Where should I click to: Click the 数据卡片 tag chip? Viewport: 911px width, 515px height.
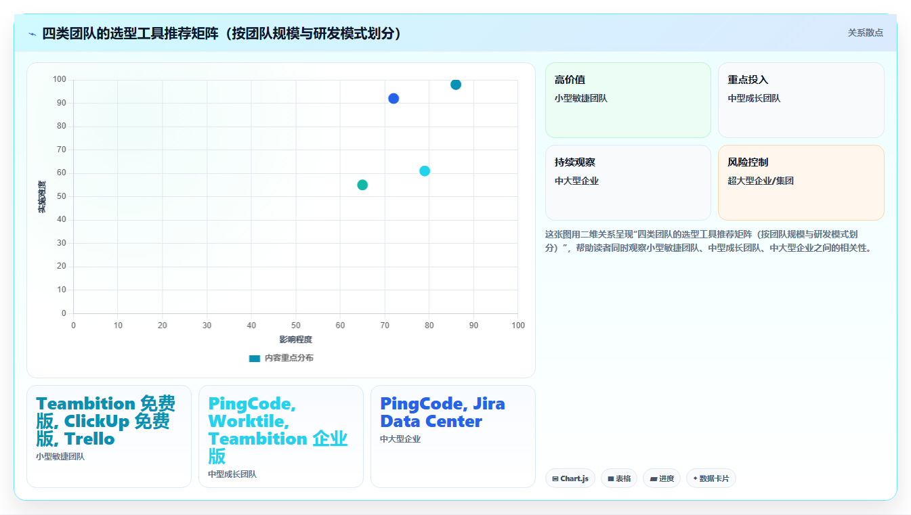click(711, 478)
